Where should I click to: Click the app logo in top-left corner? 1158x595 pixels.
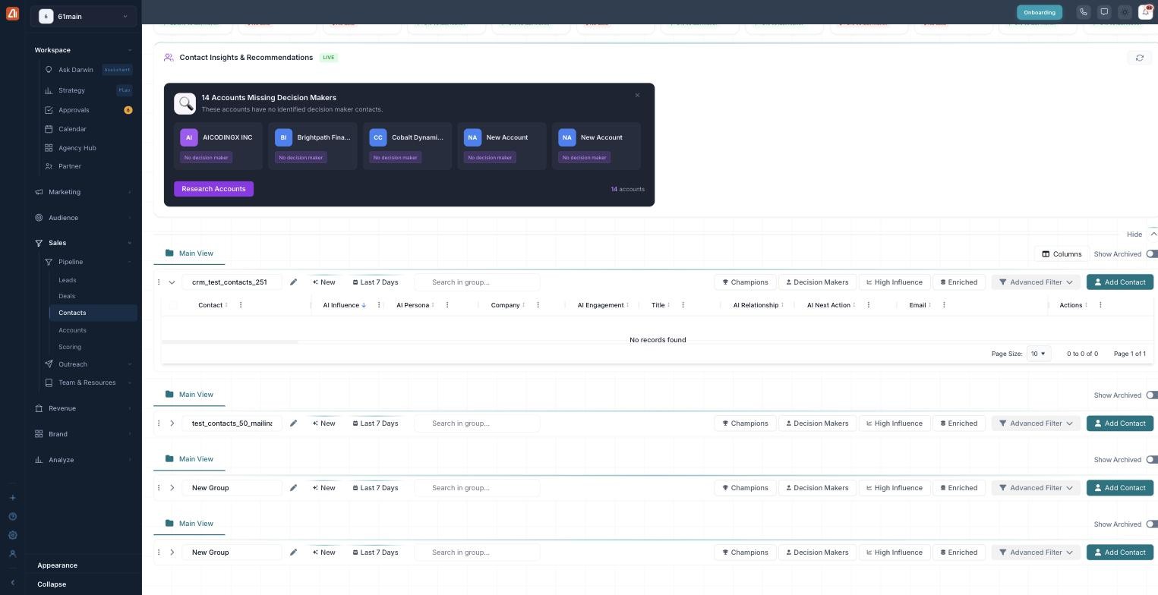click(12, 13)
